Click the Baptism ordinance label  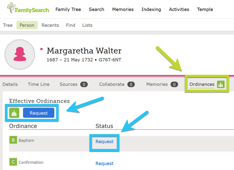[x=26, y=140]
